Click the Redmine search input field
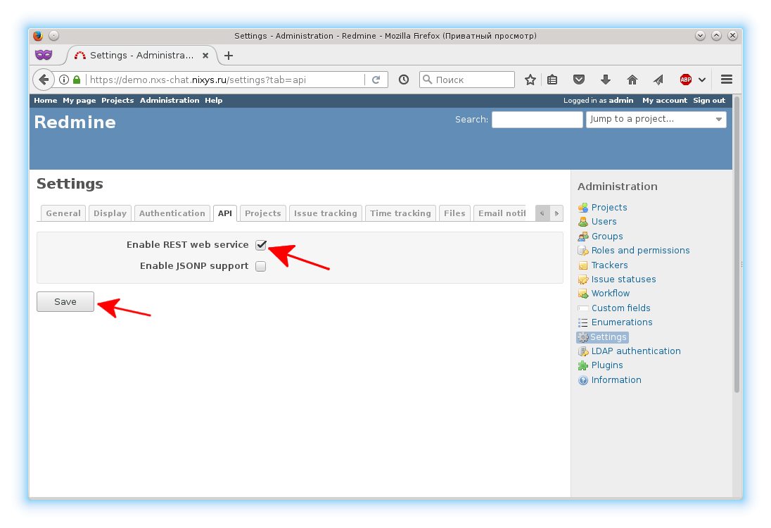The height and width of the screenshot is (528, 771). pos(537,120)
